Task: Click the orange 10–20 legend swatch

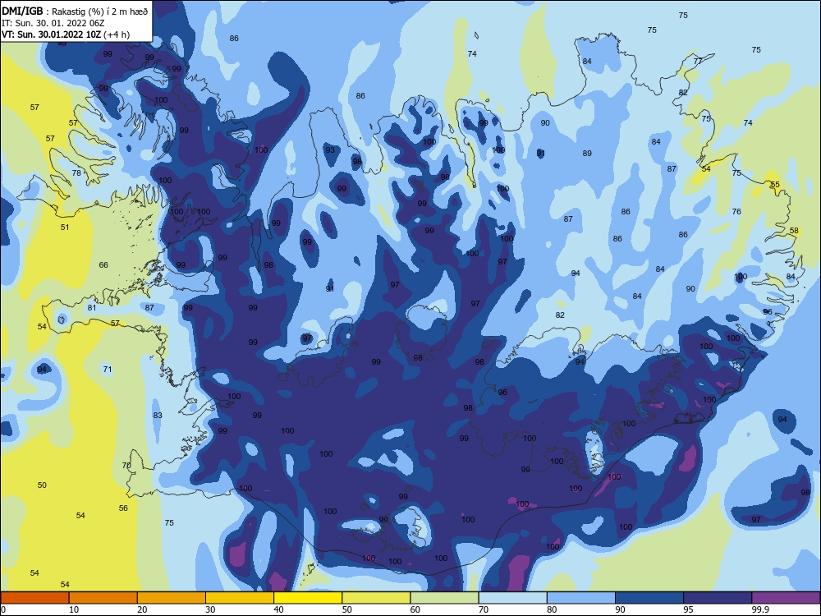Action: click(103, 598)
